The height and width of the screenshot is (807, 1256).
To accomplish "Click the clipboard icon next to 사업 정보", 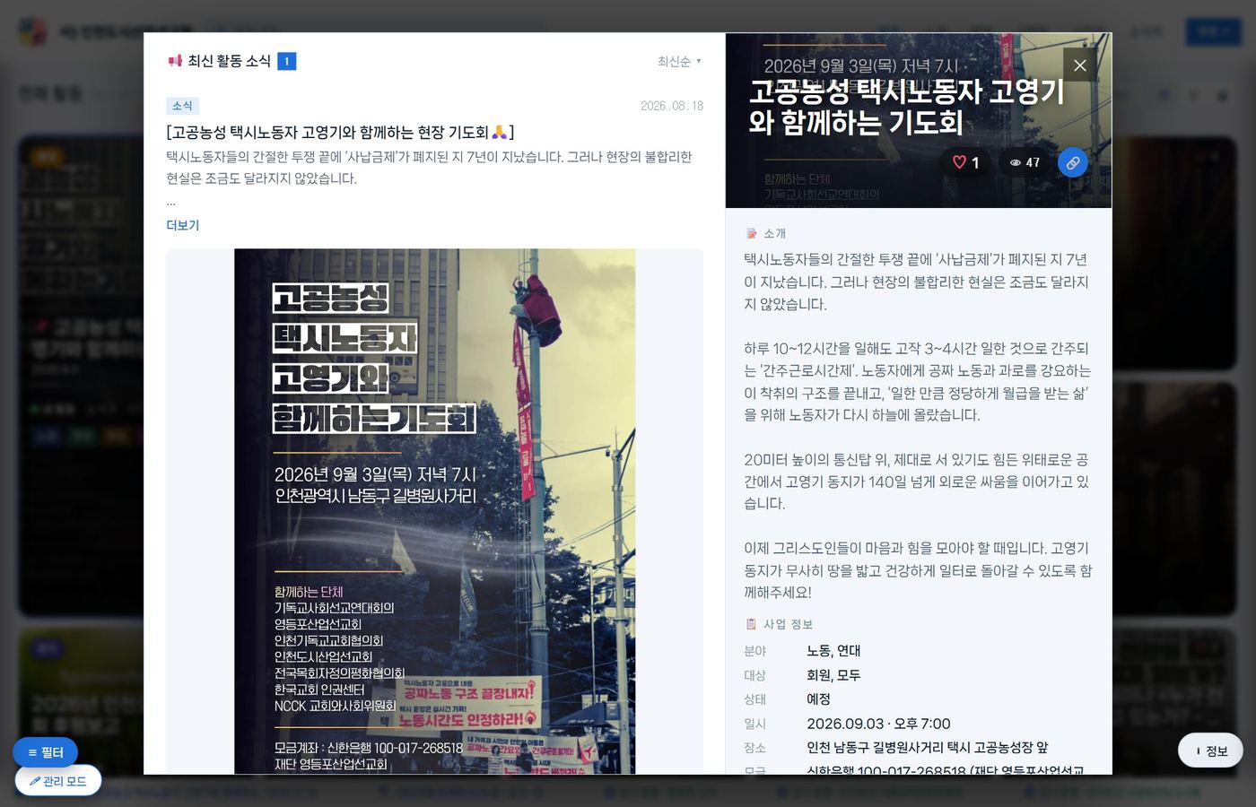I will [751, 624].
